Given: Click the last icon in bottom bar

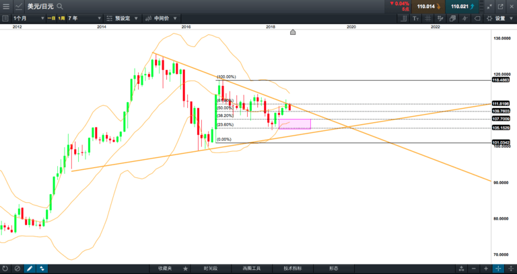Looking at the screenshot, I should coord(511,269).
